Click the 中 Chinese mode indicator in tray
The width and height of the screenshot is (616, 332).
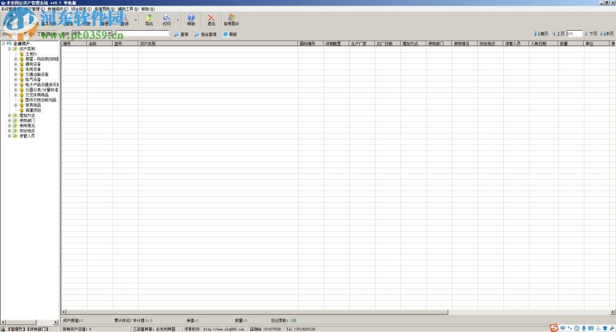click(x=563, y=328)
